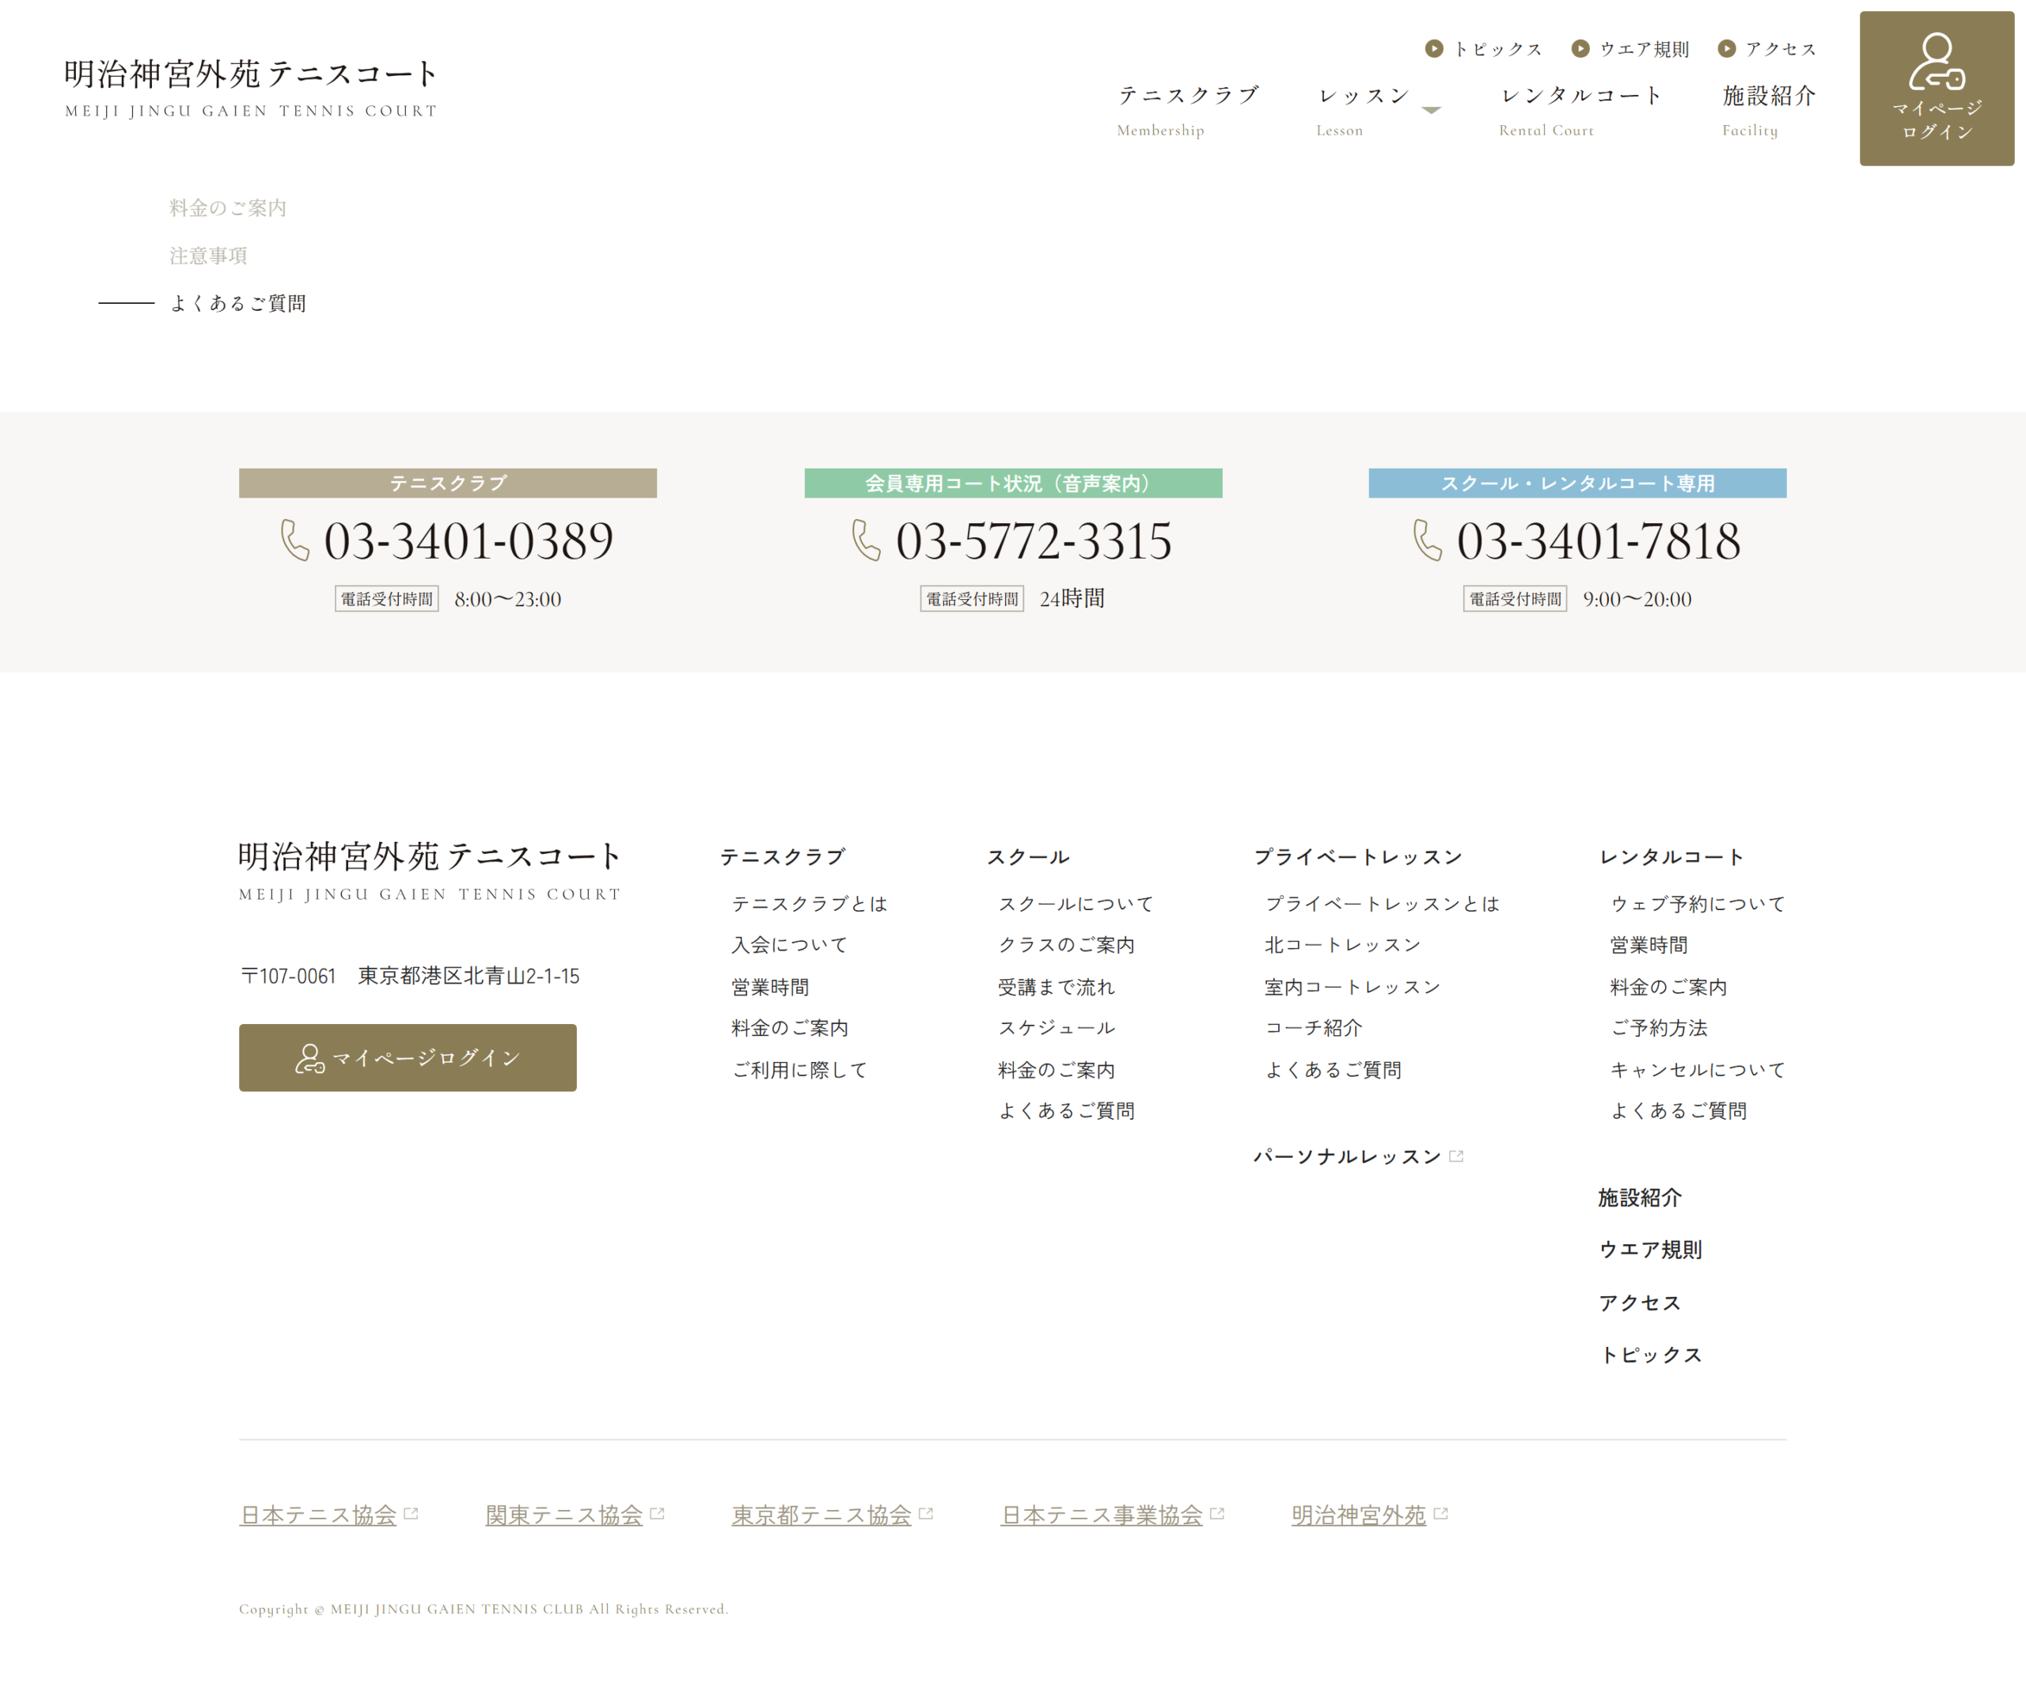Click the header site logo 明治神宮外苑テニスコート
2026x1688 pixels.
(x=251, y=88)
